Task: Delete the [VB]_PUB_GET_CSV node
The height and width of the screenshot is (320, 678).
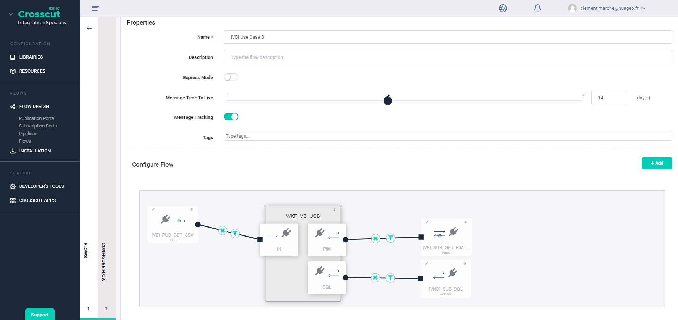Action: point(192,209)
